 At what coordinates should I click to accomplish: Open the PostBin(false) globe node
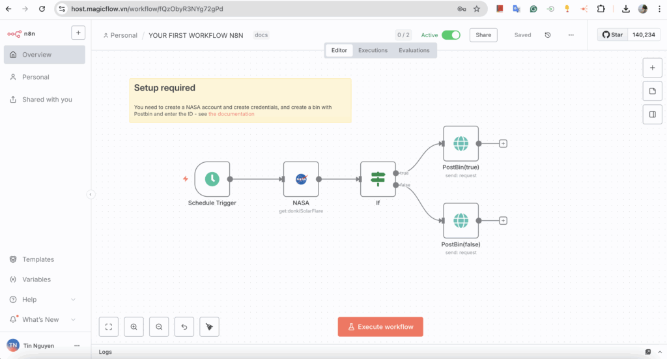(x=461, y=221)
